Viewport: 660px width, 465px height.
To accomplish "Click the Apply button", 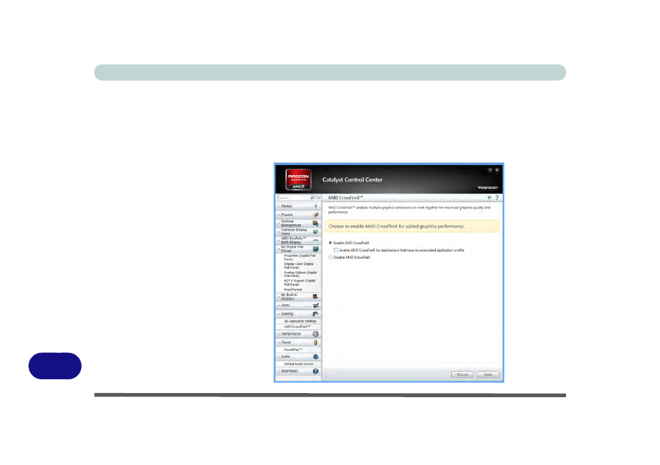I will pyautogui.click(x=488, y=374).
